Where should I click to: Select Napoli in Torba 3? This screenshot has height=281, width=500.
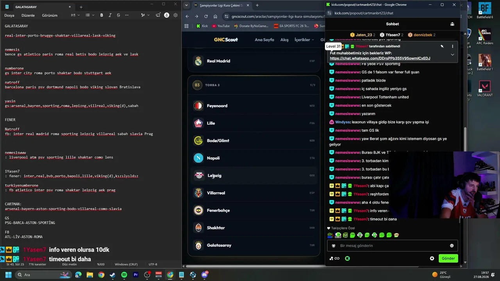pos(254,158)
